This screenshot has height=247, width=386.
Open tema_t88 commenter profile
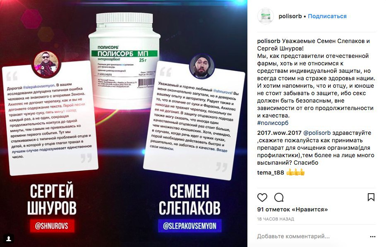(271, 173)
